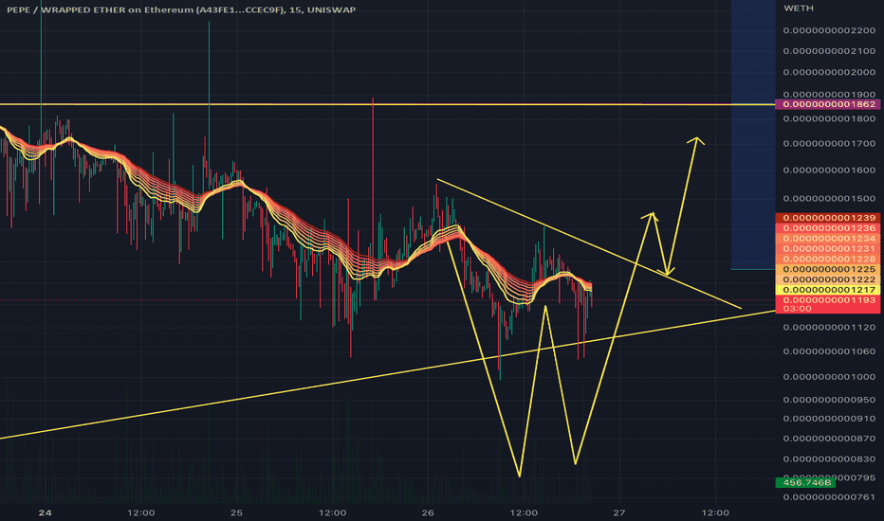Click the date label 24 on time axis
The width and height of the screenshot is (884, 521).
tap(46, 512)
